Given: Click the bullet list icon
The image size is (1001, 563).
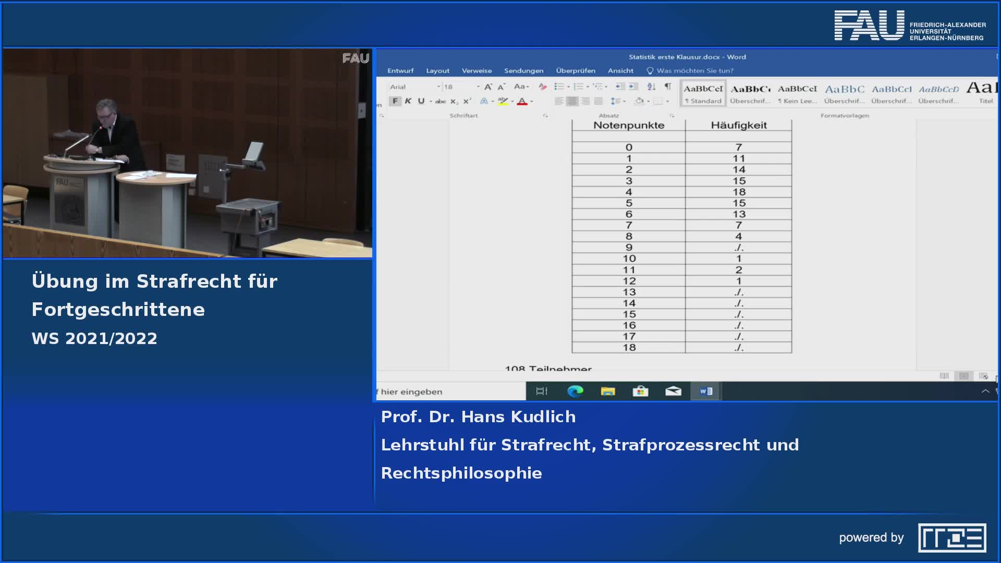Looking at the screenshot, I should pos(559,87).
